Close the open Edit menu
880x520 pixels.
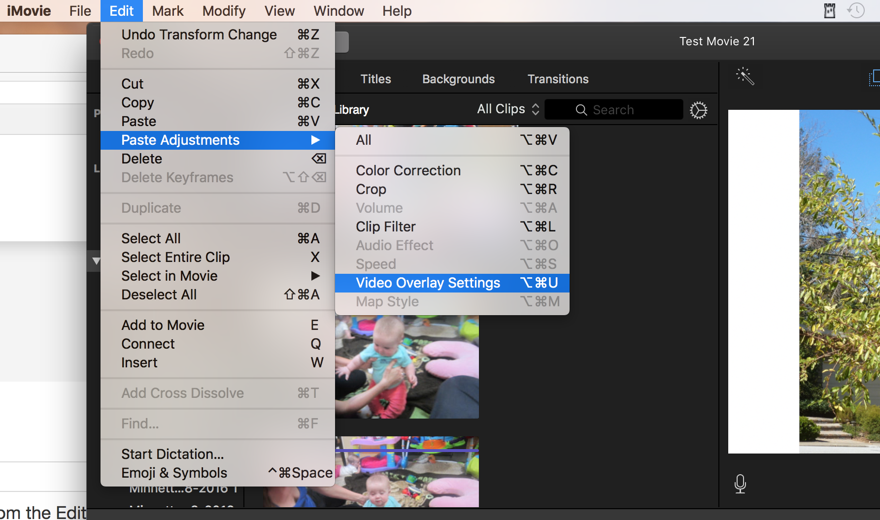click(x=122, y=11)
